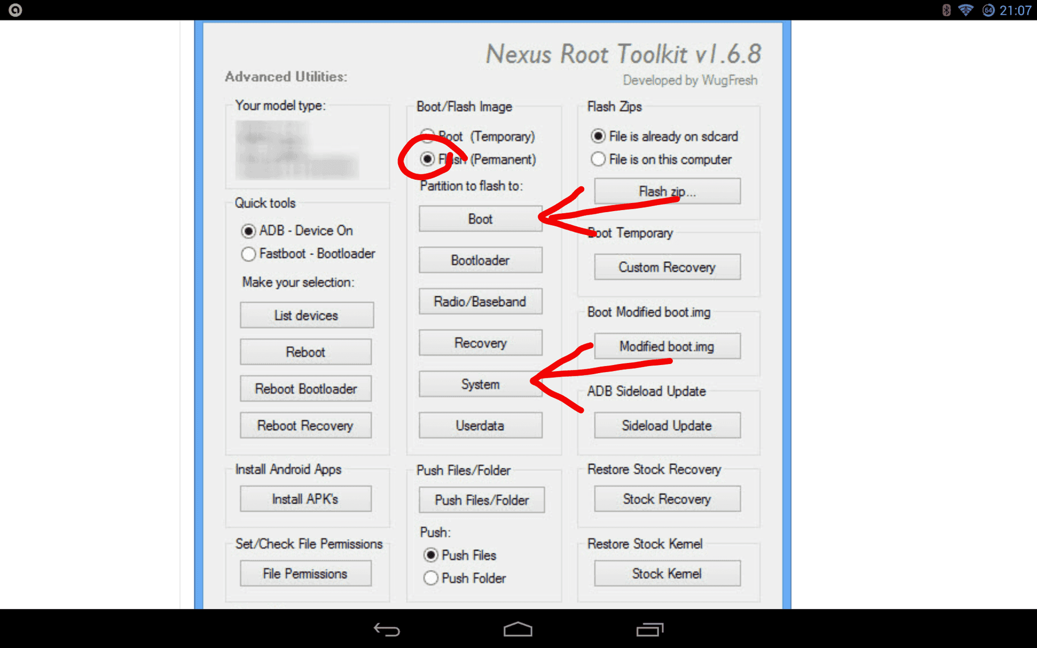Click the Advanced Utilities heading

click(286, 77)
